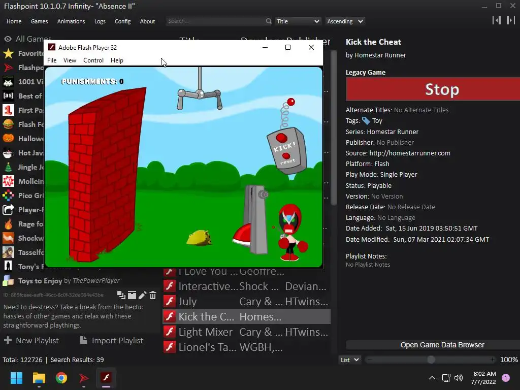This screenshot has height=390, width=520.
Task: Select the Mollein playlist icon
Action: click(8, 181)
